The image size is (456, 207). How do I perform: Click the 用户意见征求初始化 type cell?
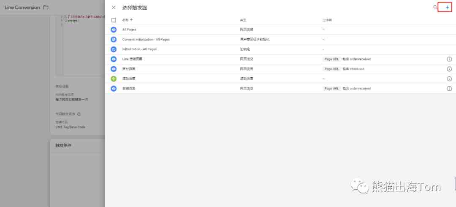point(255,39)
